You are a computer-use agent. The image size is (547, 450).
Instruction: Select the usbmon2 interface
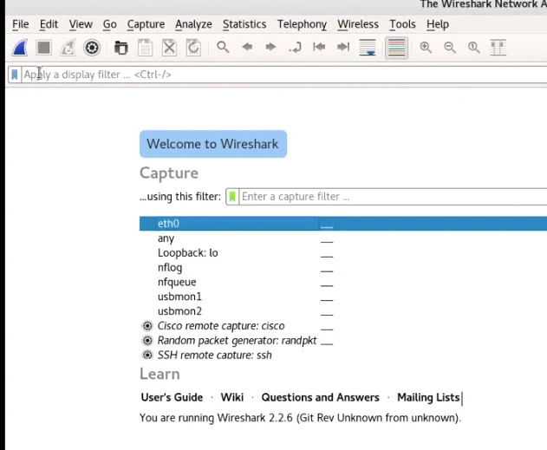click(x=343, y=311)
